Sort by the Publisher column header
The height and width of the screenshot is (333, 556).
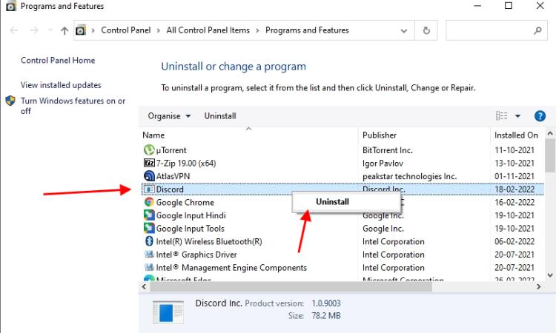click(380, 135)
